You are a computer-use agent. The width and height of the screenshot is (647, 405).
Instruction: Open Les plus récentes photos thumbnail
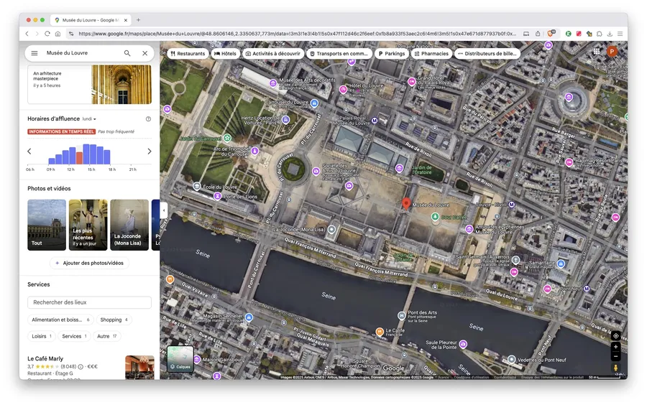point(88,225)
